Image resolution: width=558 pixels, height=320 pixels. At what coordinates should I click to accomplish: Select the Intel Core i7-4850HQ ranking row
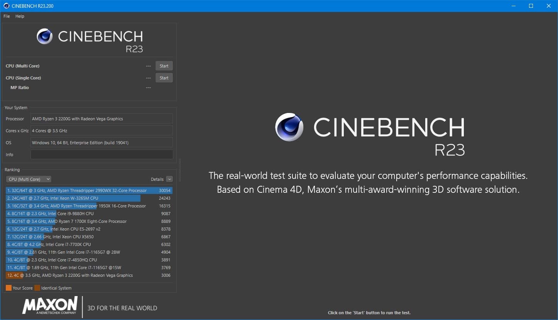89,260
